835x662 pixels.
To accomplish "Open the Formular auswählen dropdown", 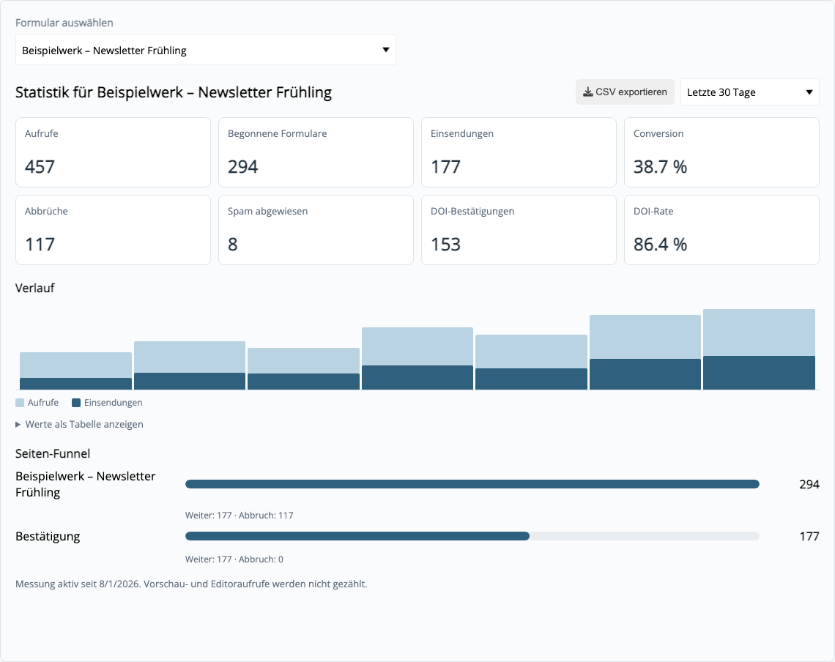I will pos(206,50).
